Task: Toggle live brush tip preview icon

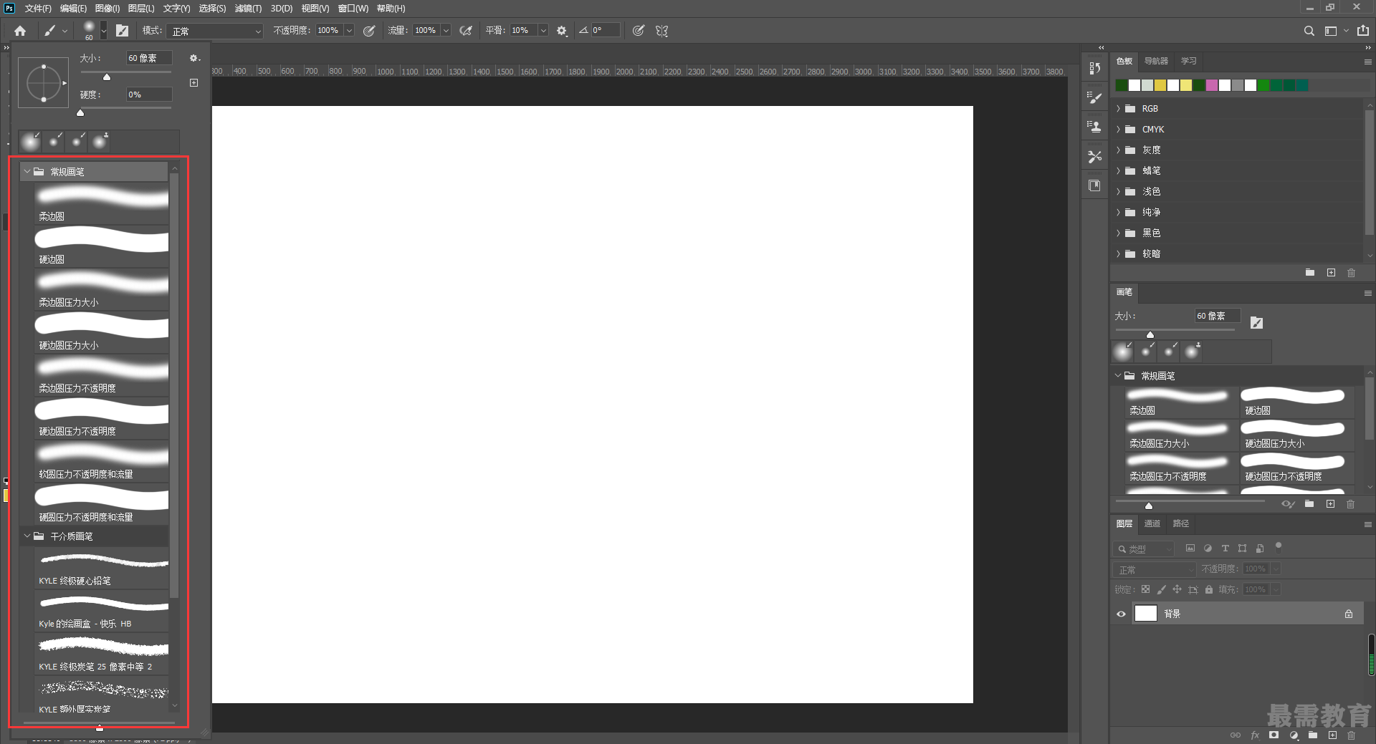Action: tap(1288, 504)
